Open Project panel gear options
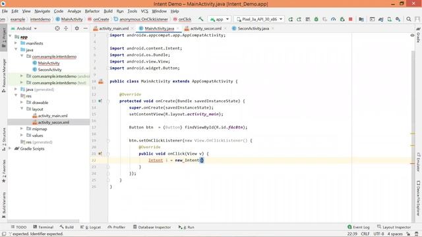This screenshot has height=237, width=422. click(76, 28)
